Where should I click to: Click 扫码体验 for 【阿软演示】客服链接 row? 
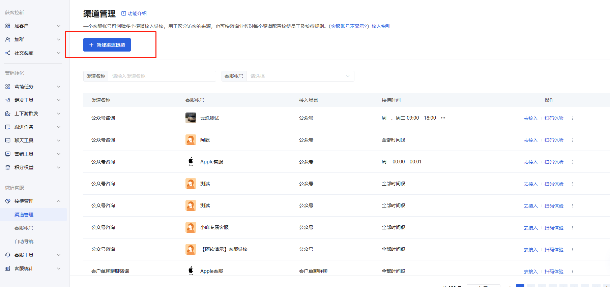point(554,250)
